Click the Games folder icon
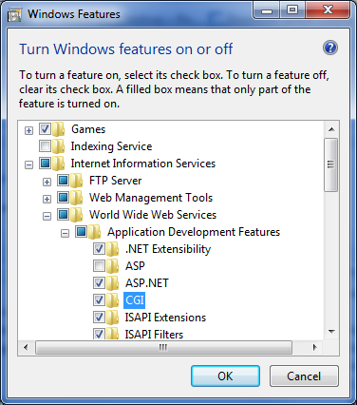 [x=59, y=129]
